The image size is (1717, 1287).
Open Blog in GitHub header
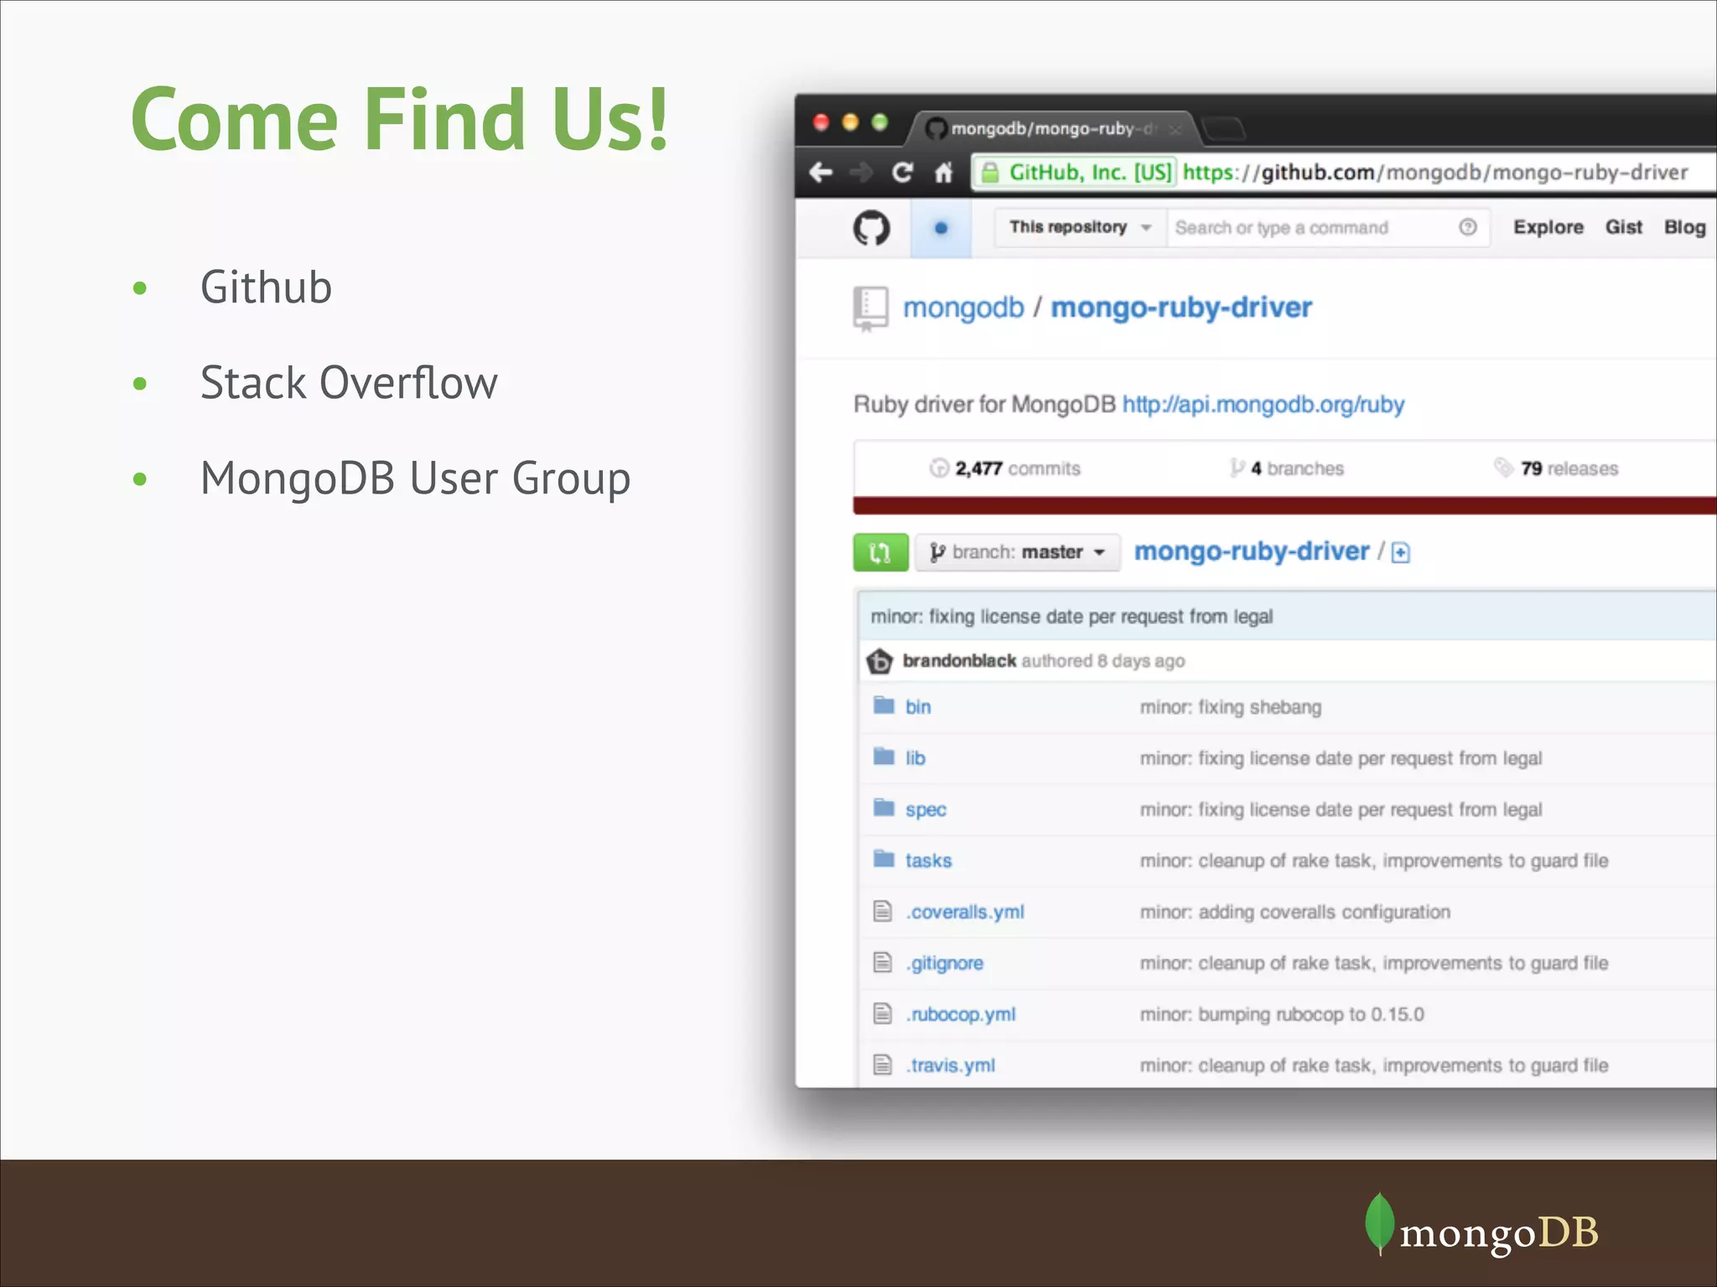coord(1684,227)
